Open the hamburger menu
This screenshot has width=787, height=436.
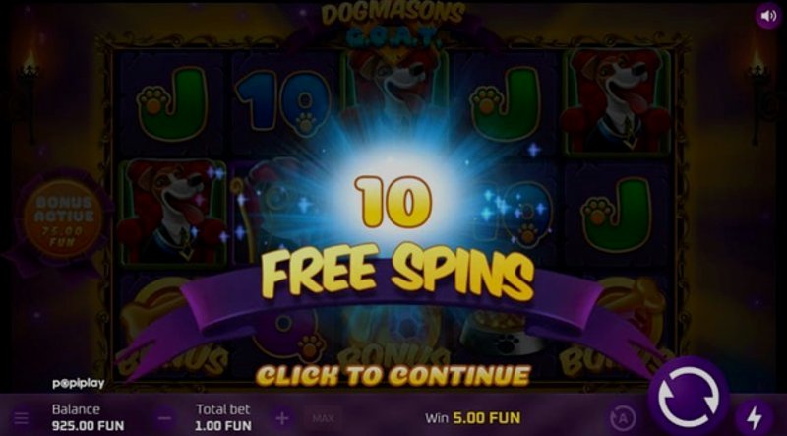(21, 418)
